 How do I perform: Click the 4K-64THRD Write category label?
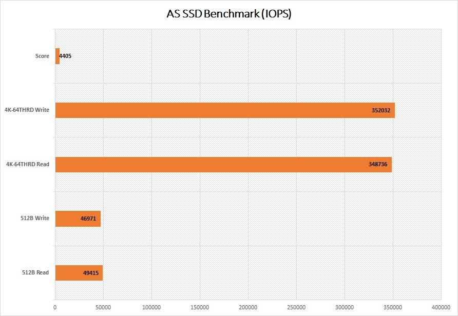coord(27,110)
